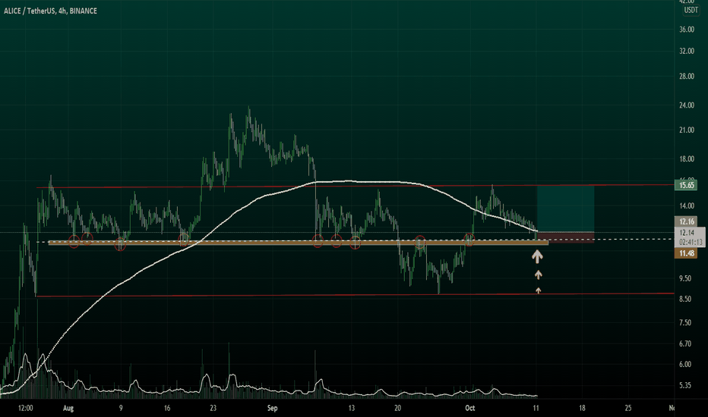This screenshot has width=708, height=417.
Task: Click the 25 date label on time axis
Action: [x=628, y=408]
